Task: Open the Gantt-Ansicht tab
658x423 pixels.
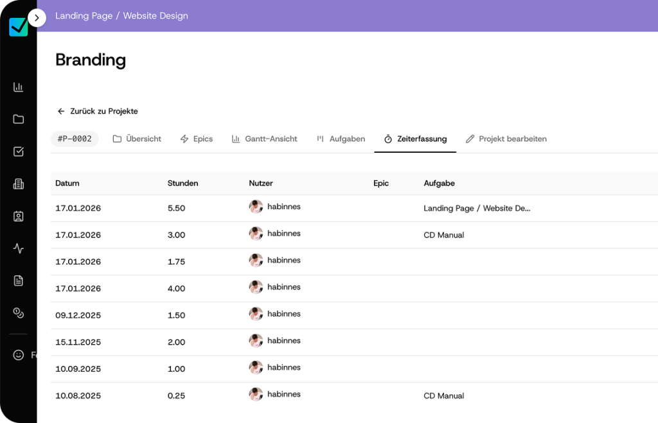Action: click(265, 139)
